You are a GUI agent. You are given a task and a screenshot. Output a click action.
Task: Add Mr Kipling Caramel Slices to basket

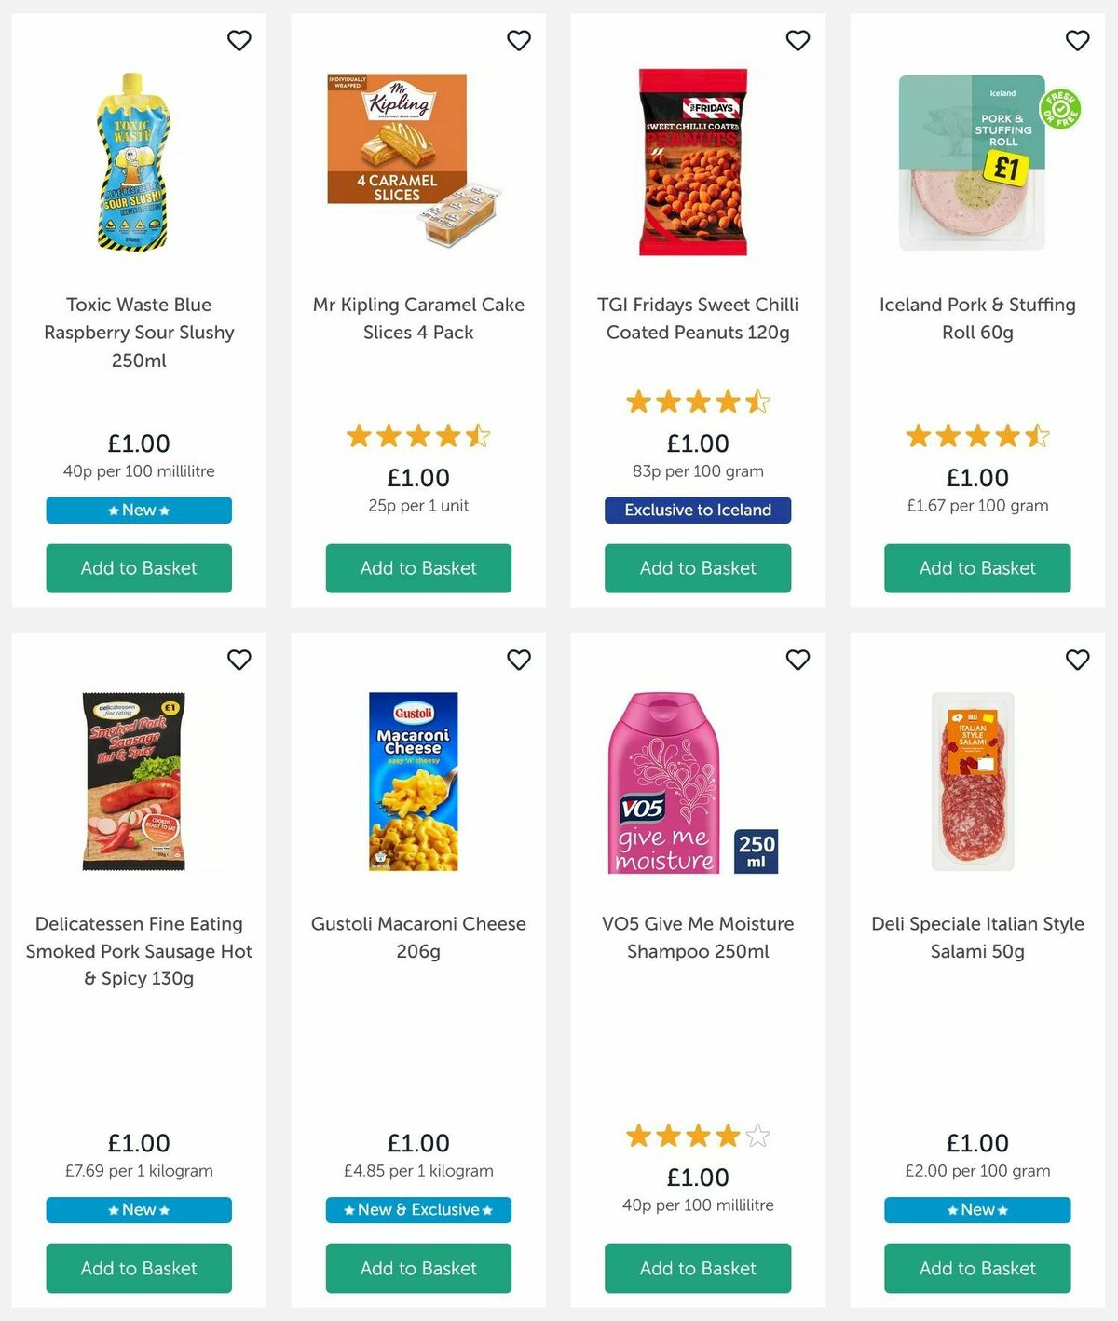pos(417,568)
